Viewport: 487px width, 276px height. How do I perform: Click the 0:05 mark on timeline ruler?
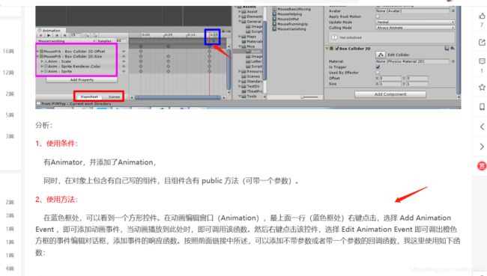coord(168,35)
